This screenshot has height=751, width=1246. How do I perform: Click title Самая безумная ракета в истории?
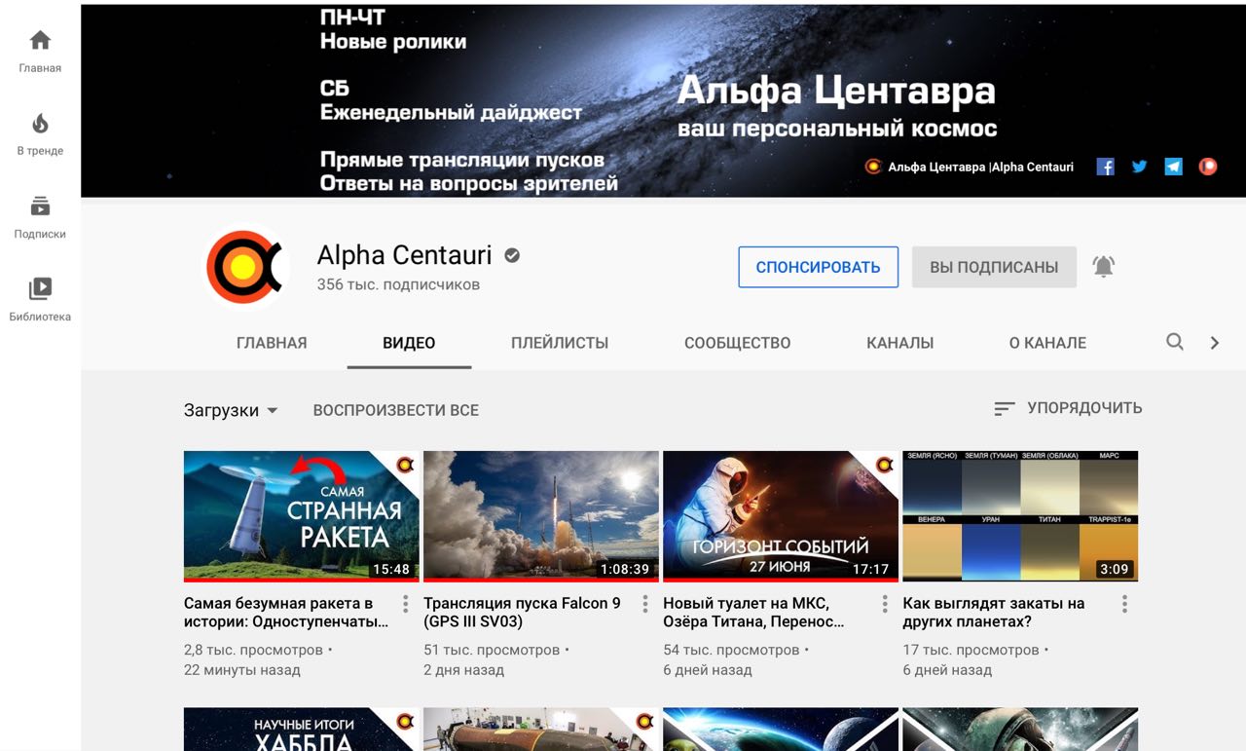(286, 613)
